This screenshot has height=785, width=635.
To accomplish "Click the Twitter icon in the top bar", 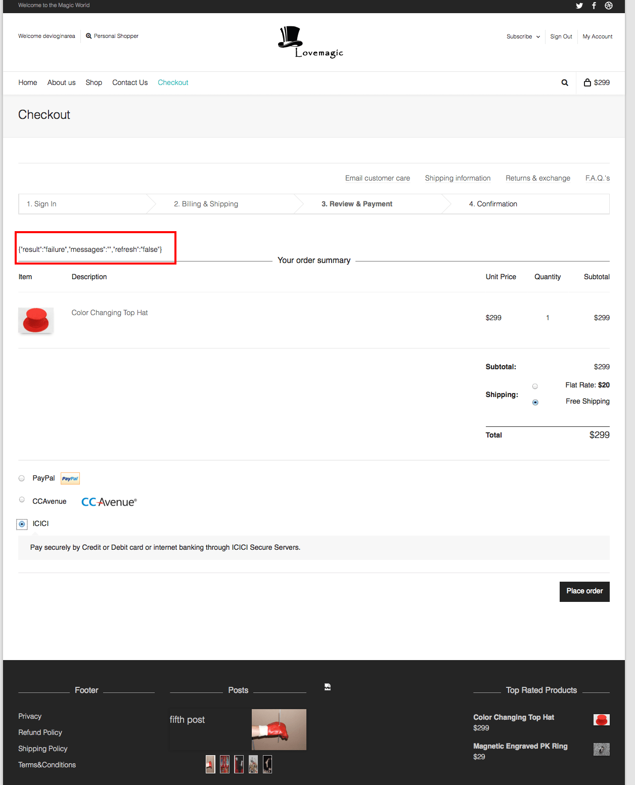I will pos(579,6).
